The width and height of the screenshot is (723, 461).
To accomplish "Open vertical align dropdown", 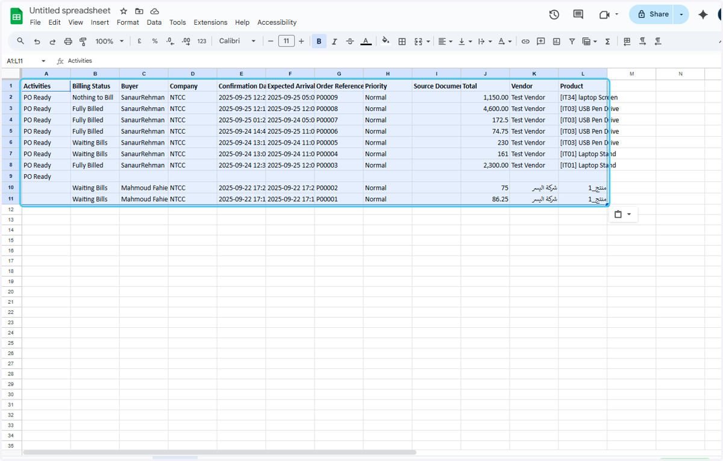I will (x=465, y=42).
